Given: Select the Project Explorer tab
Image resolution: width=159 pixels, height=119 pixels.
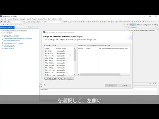Looking at the screenshot, I should click(x=7, y=27).
